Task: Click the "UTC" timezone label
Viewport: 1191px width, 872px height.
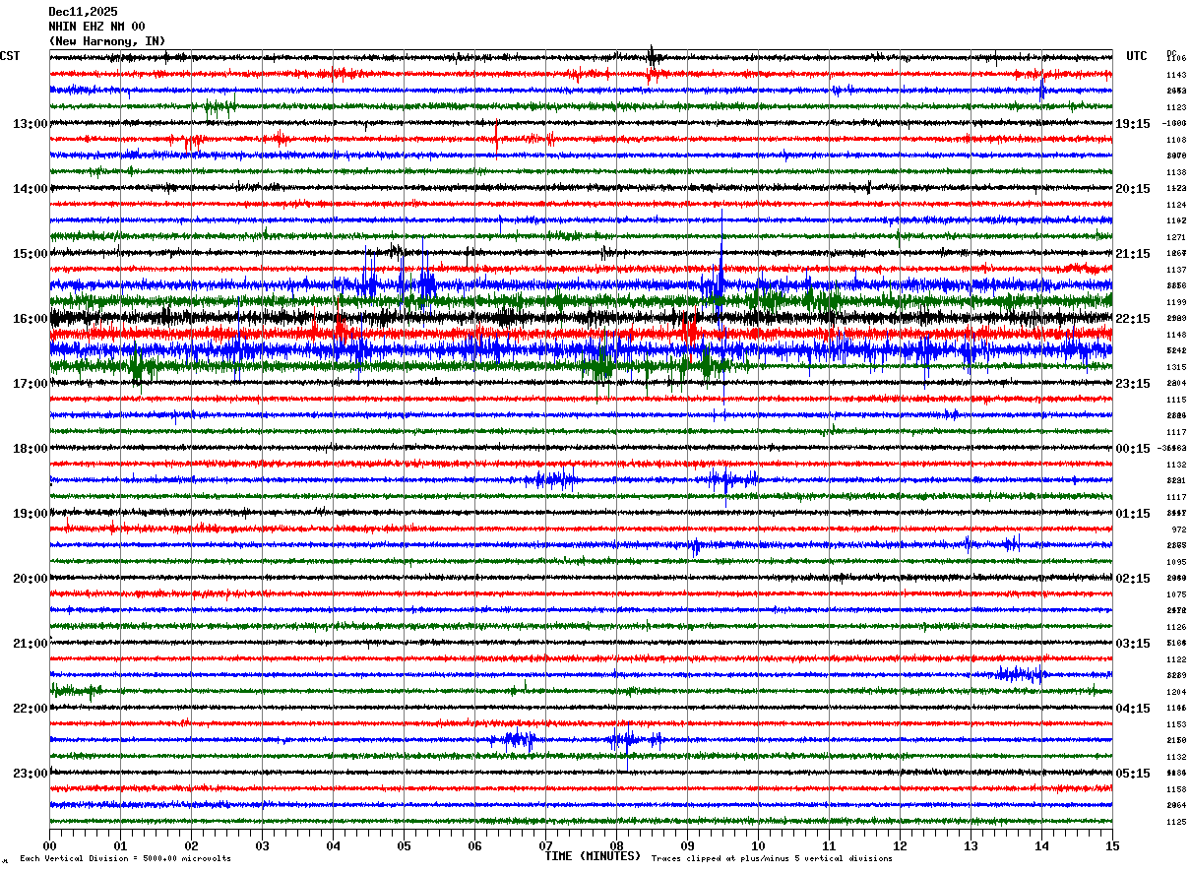Action: point(1137,56)
